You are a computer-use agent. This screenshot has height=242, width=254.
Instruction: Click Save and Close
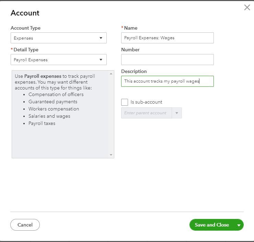[x=212, y=225]
